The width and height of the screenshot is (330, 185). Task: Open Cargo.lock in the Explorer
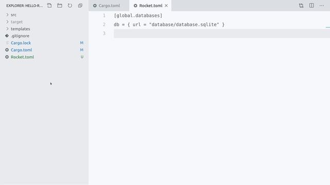coord(21,43)
